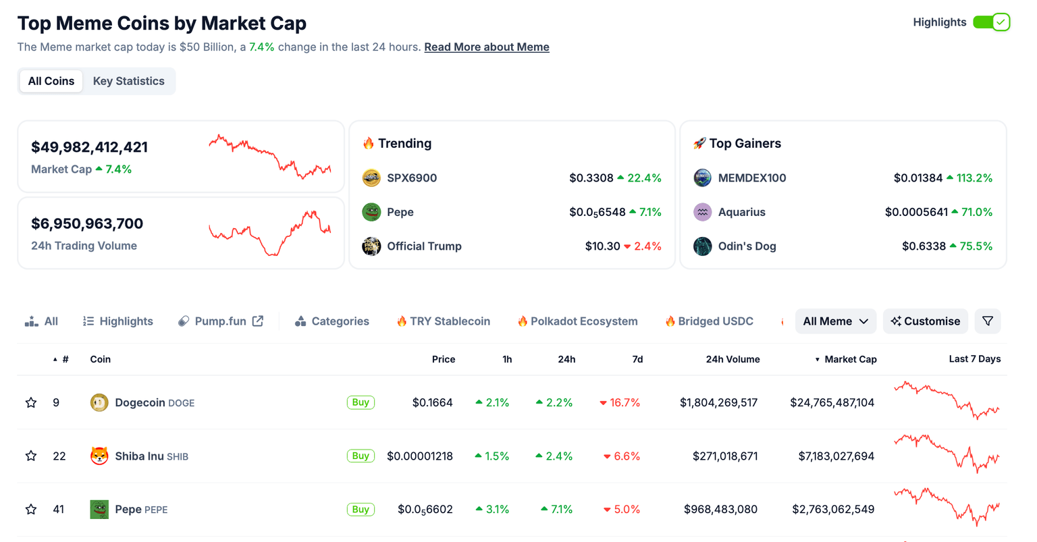The image size is (1037, 542).
Task: Star the Shiba Inu row
Action: pyautogui.click(x=30, y=456)
